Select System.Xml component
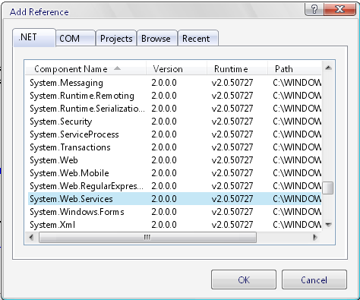 tap(175, 225)
